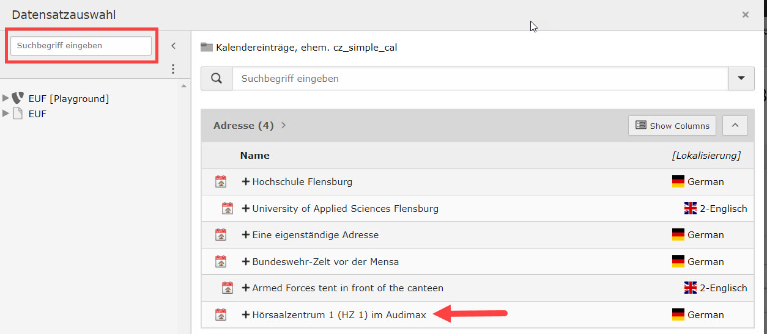The width and height of the screenshot is (767, 334).
Task: Collapse the Adresse table with caret button
Action: click(x=735, y=126)
